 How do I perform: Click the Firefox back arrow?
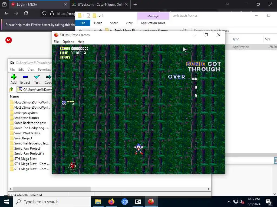6,13
